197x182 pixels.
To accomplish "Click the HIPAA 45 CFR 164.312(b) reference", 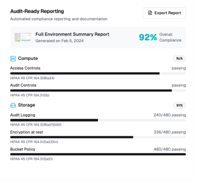I will (30, 95).
